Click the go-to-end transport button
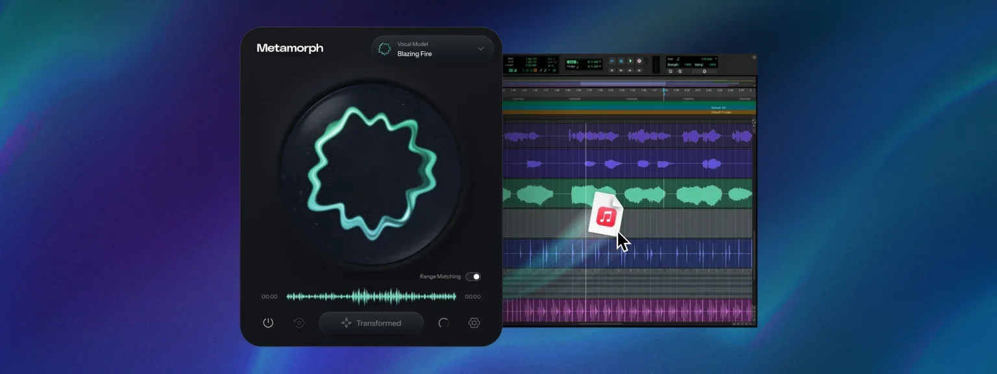The image size is (997, 374). pyautogui.click(x=639, y=70)
